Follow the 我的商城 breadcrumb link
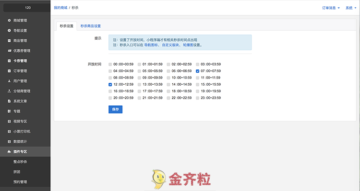360x191 pixels. 60,8
